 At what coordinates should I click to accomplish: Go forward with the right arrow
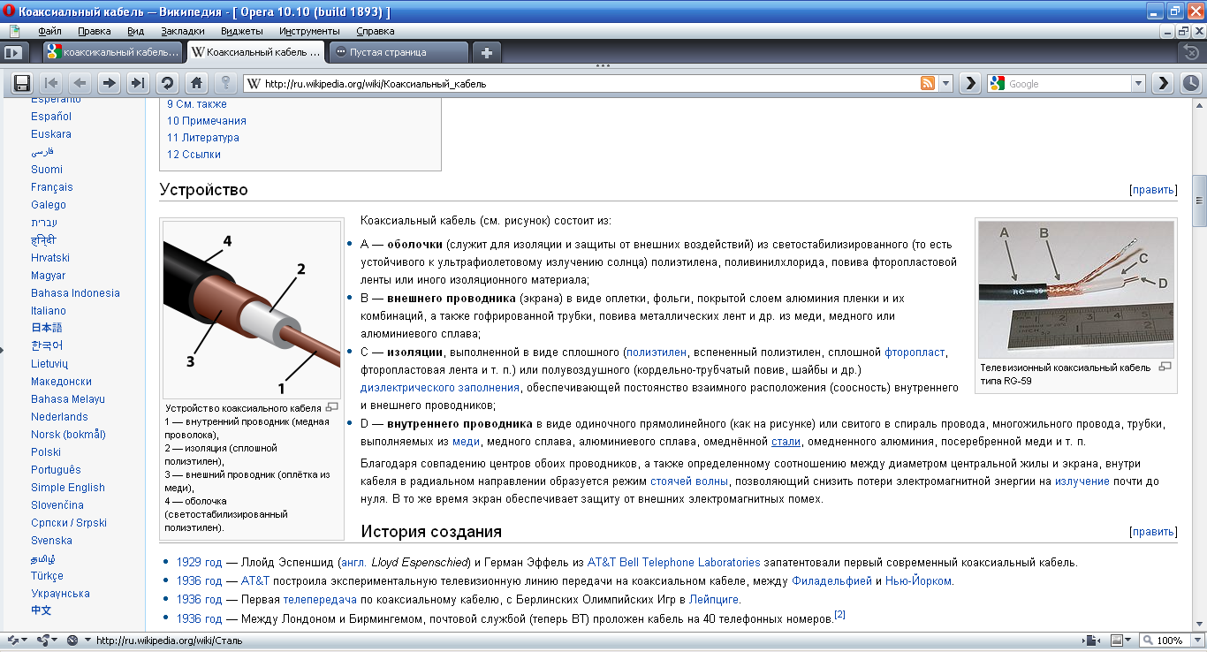tap(109, 83)
